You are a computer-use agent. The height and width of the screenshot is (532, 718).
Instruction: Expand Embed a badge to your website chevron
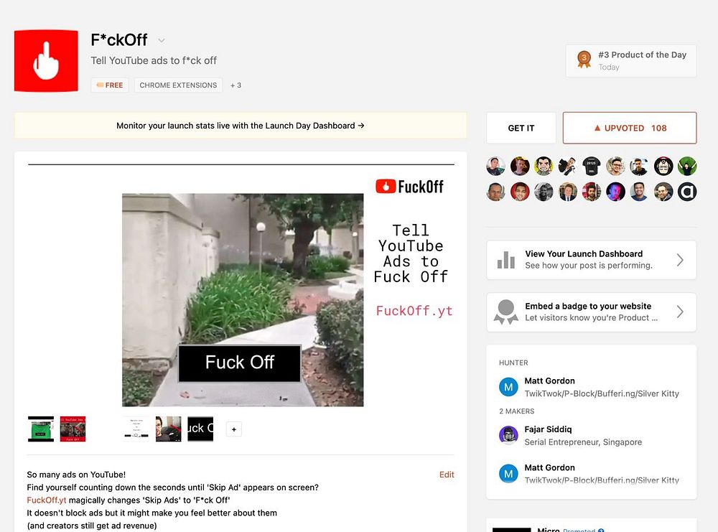680,312
